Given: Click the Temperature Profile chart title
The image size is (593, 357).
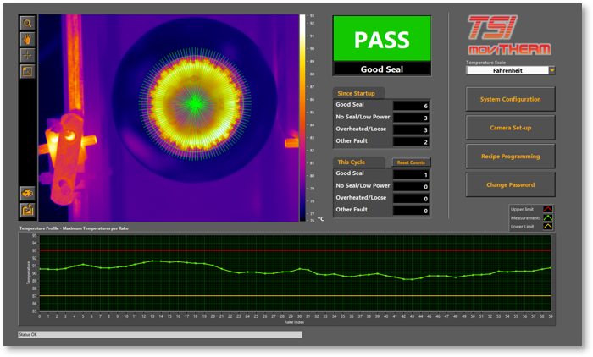Looking at the screenshot, I should point(75,228).
